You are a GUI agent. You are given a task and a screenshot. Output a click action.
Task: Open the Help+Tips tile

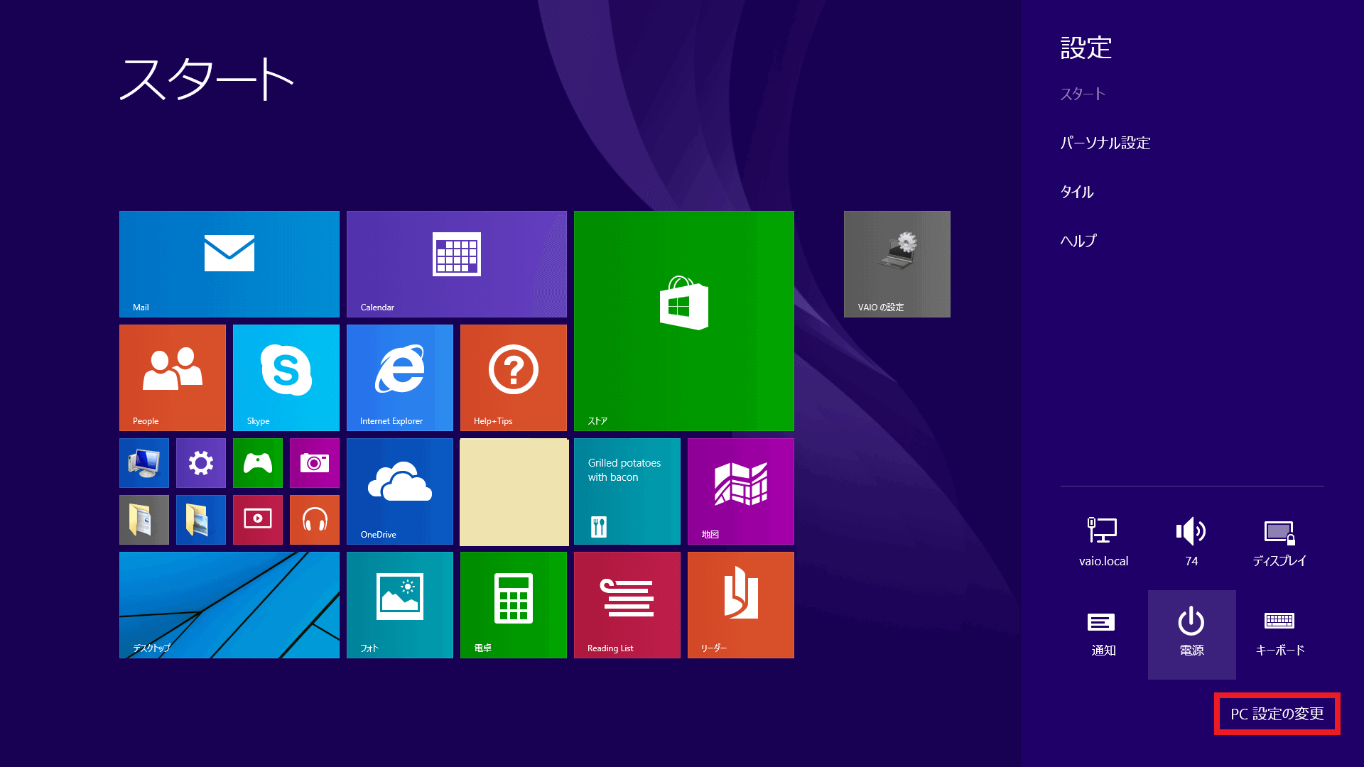[x=514, y=378]
